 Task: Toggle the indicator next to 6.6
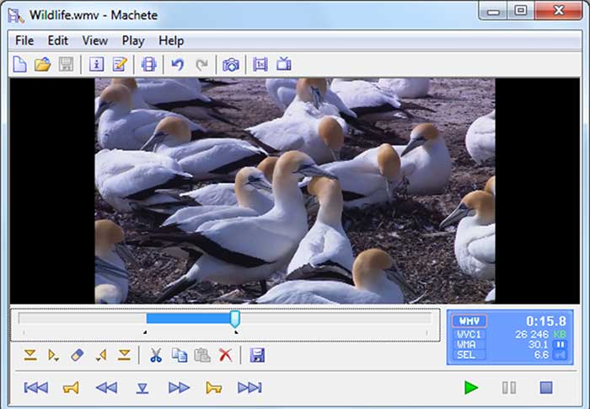pyautogui.click(x=560, y=355)
